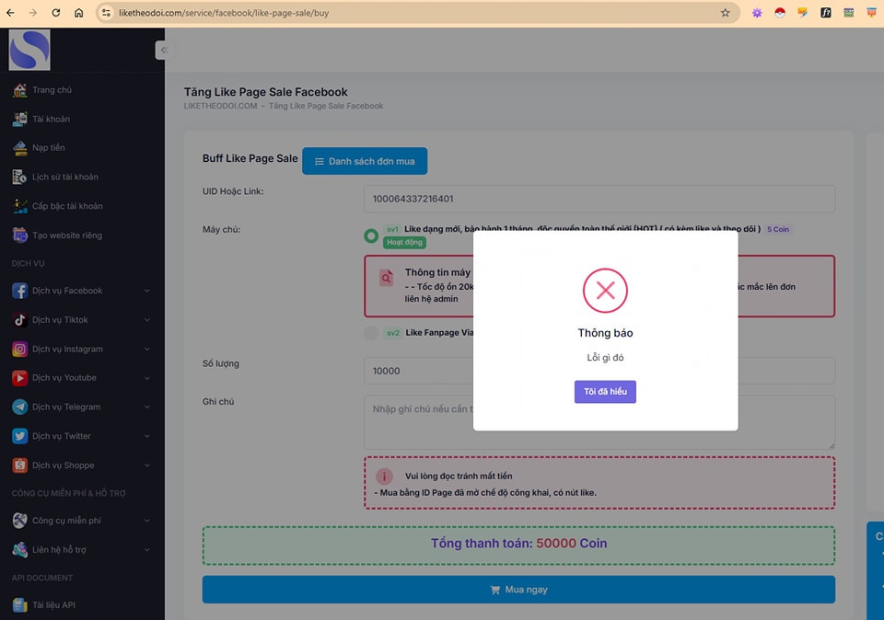Expand Dịch vụ Telegram chevron
The image size is (884, 620).
tap(147, 407)
